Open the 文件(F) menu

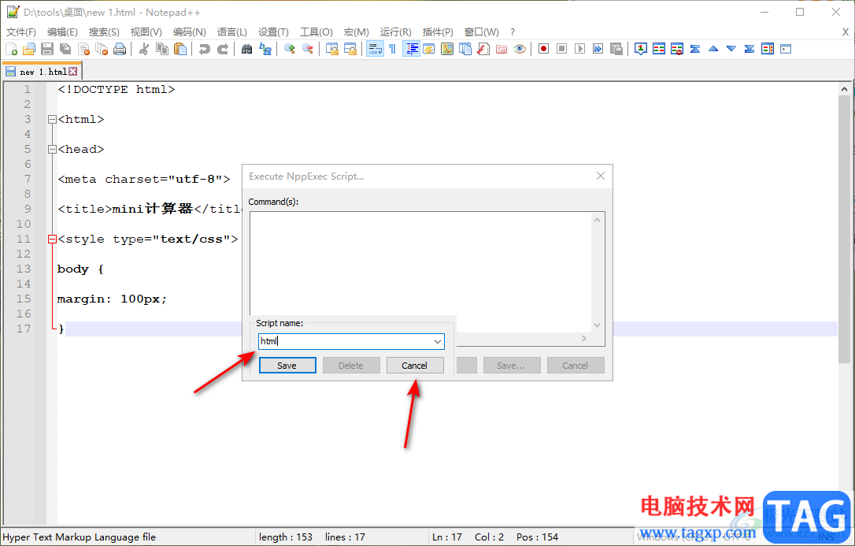click(x=21, y=32)
